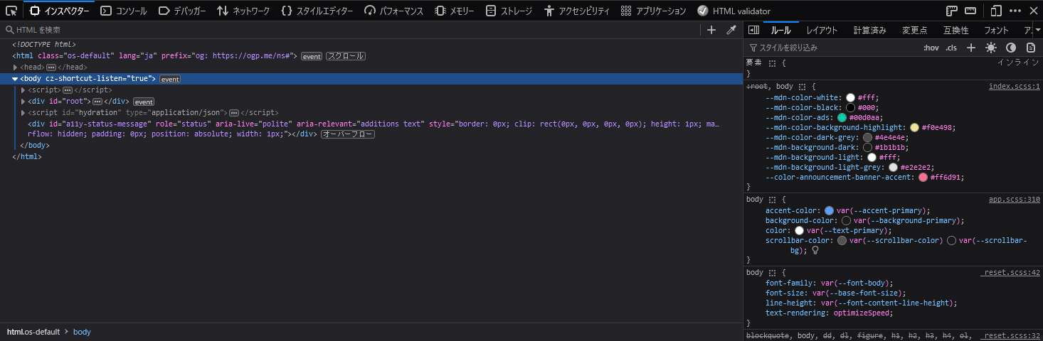The height and width of the screenshot is (341, 1043).
Task: Toggle the .cls class panel
Action: coord(951,48)
